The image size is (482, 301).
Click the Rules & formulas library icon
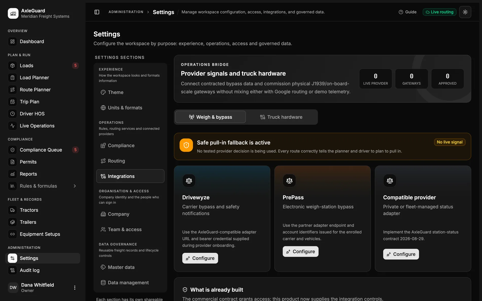[12, 186]
